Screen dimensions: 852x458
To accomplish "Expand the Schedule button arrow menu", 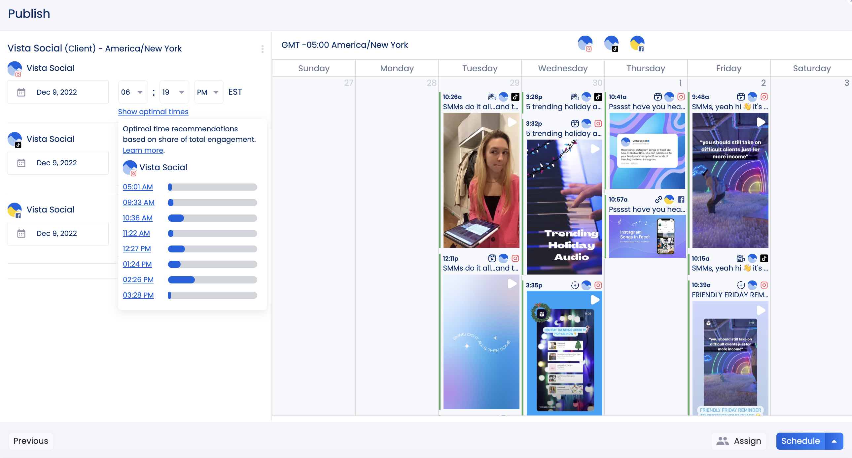I will [834, 441].
